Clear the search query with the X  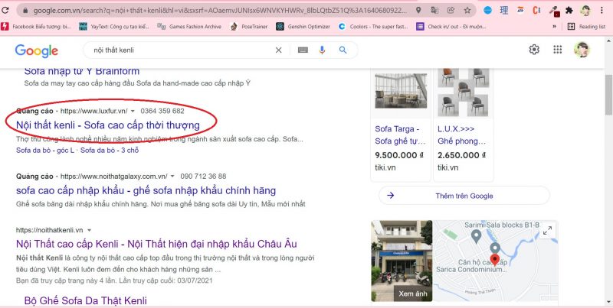click(x=278, y=50)
